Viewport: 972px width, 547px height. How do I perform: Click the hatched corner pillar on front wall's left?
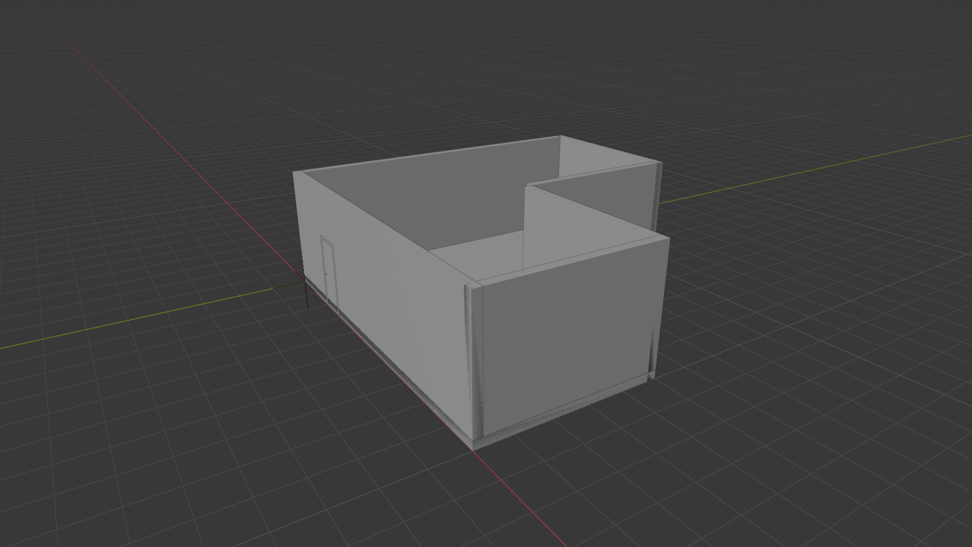tap(474, 360)
